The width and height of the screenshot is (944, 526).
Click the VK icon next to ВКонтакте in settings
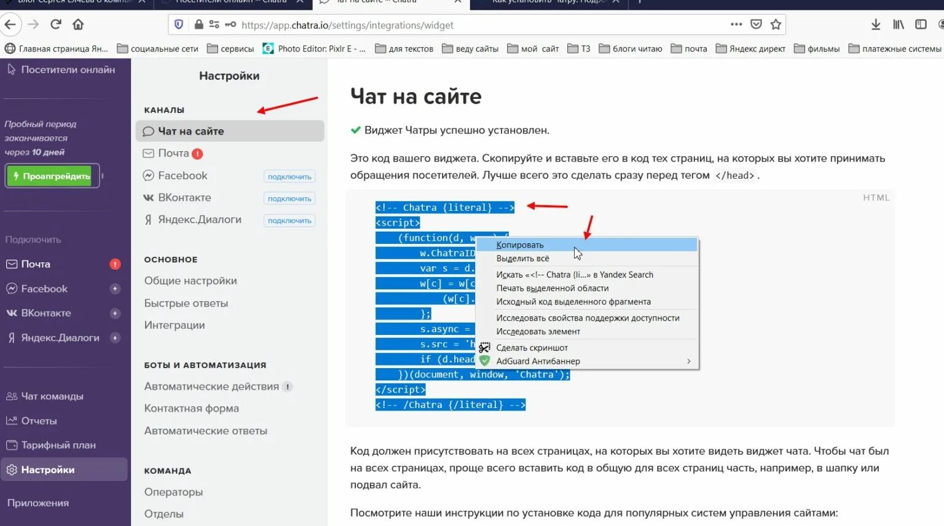coord(148,197)
